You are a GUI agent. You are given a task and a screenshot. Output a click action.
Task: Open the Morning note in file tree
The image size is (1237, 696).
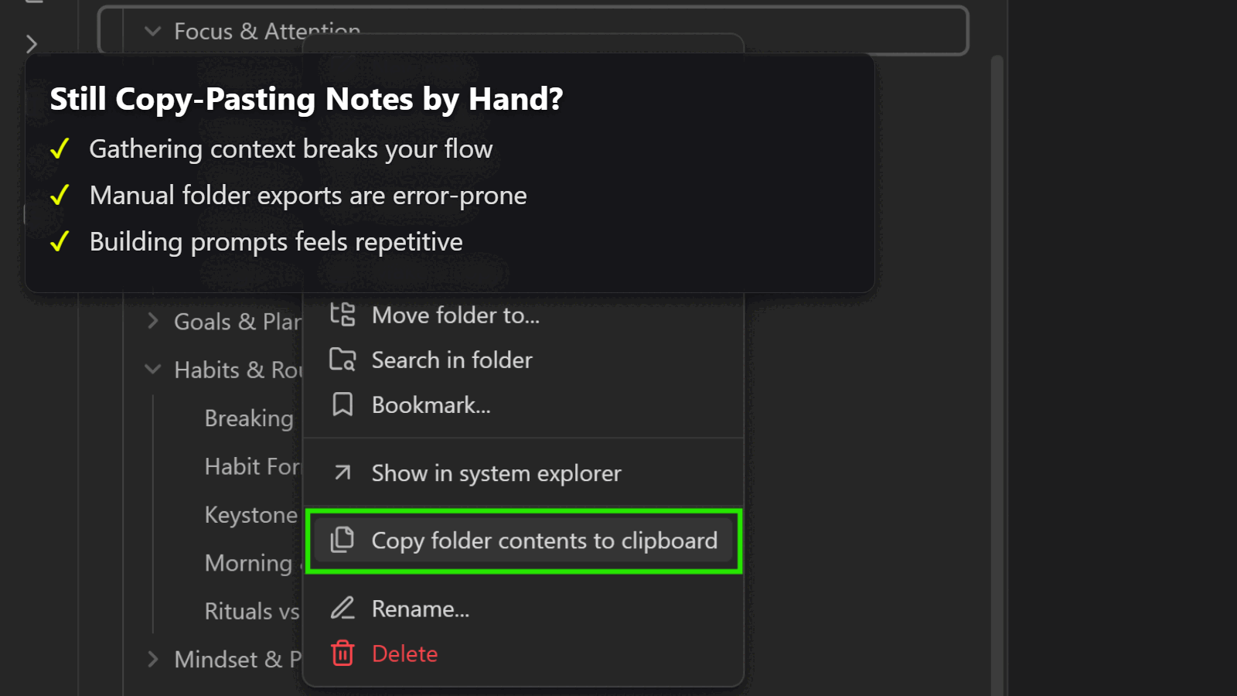248,563
